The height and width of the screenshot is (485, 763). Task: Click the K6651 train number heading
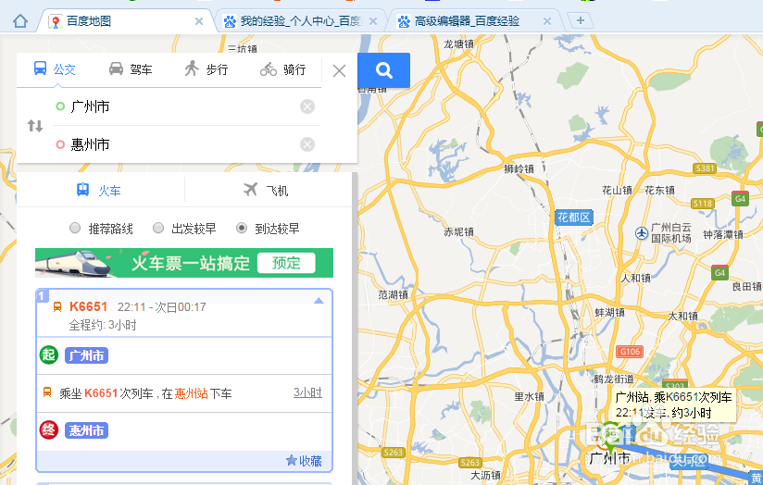[x=88, y=307]
